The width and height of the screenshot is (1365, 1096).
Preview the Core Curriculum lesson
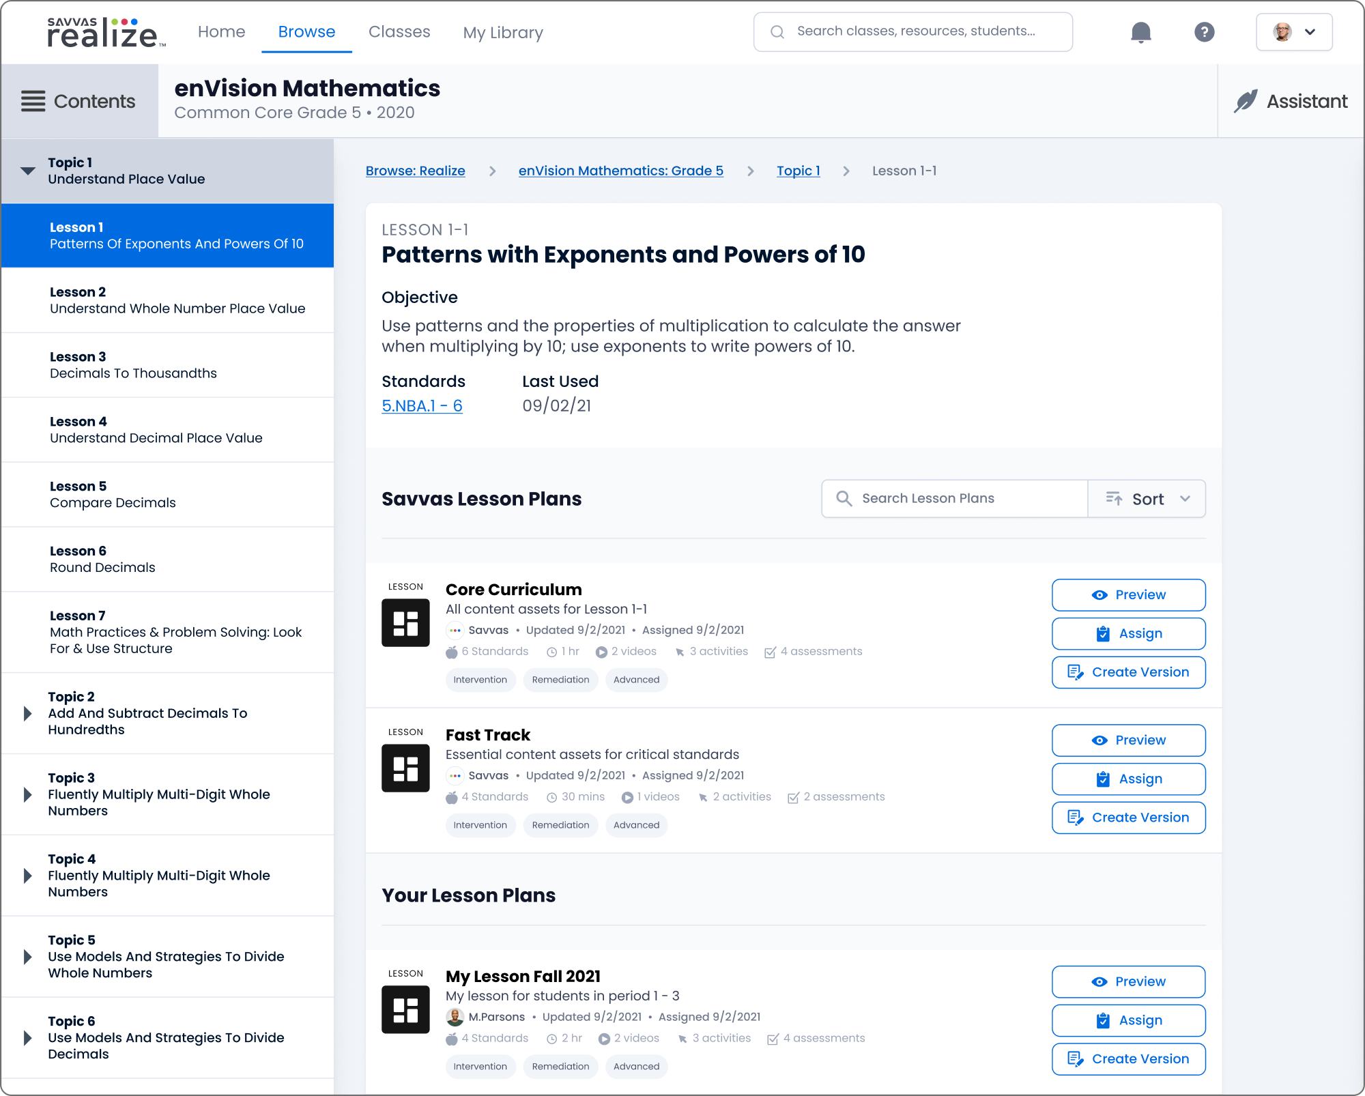pos(1129,595)
